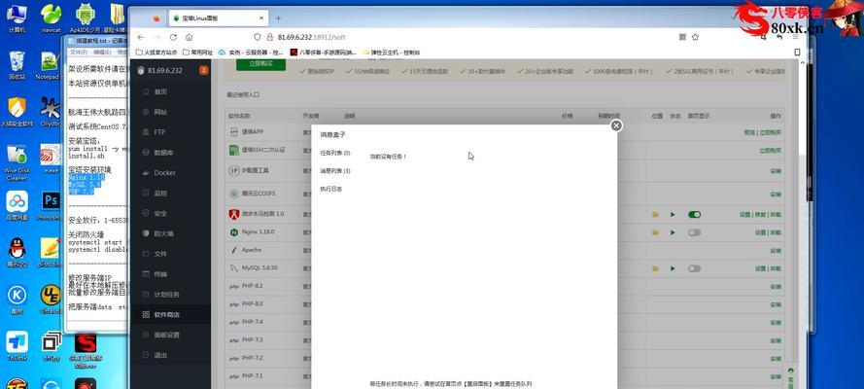Close the 消息盒子 message box dialog
This screenshot has height=389, width=864.
coord(616,125)
